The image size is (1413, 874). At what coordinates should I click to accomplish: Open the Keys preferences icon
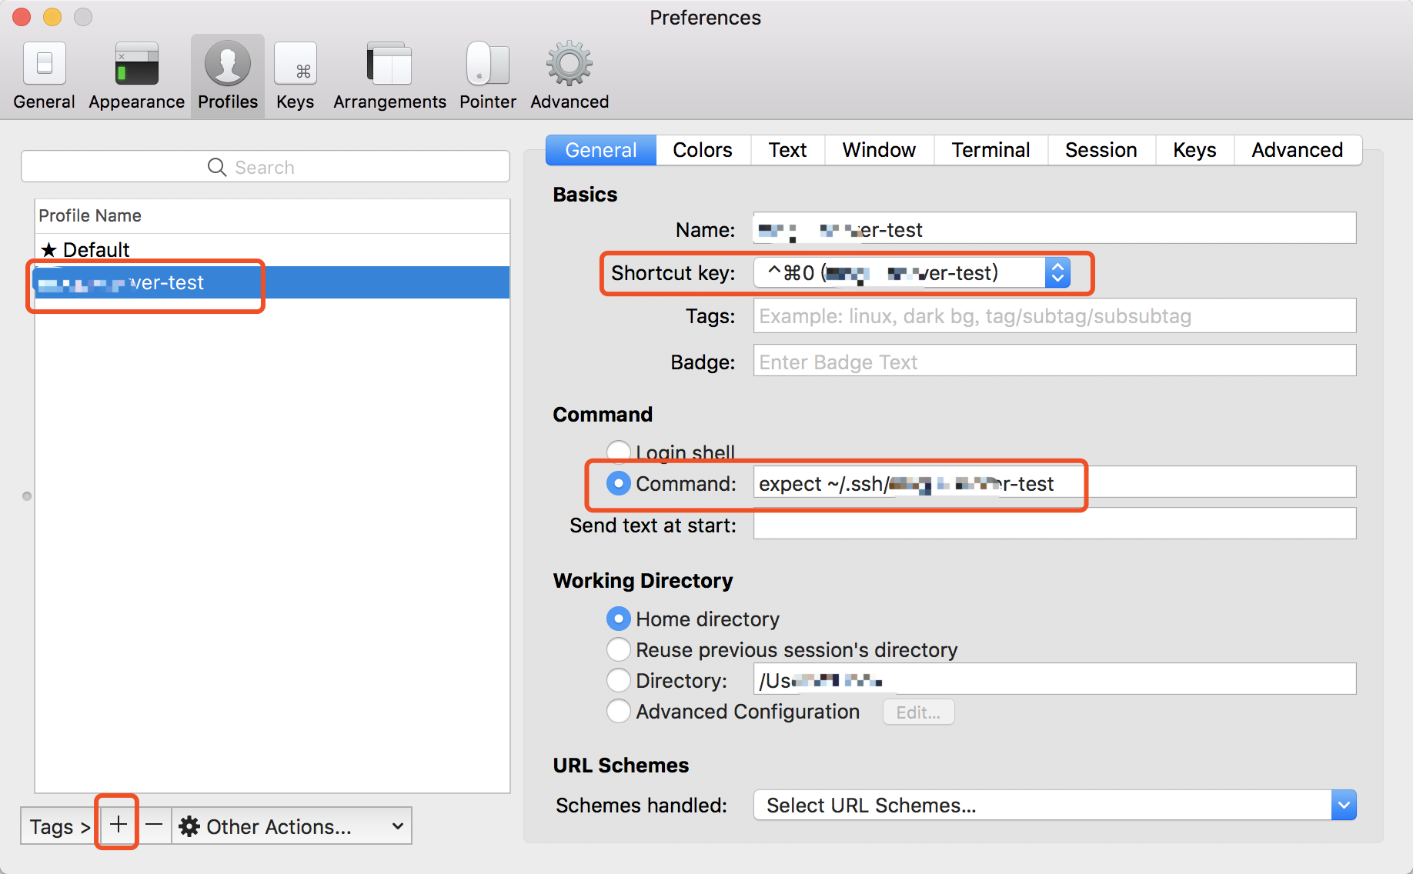(x=295, y=73)
